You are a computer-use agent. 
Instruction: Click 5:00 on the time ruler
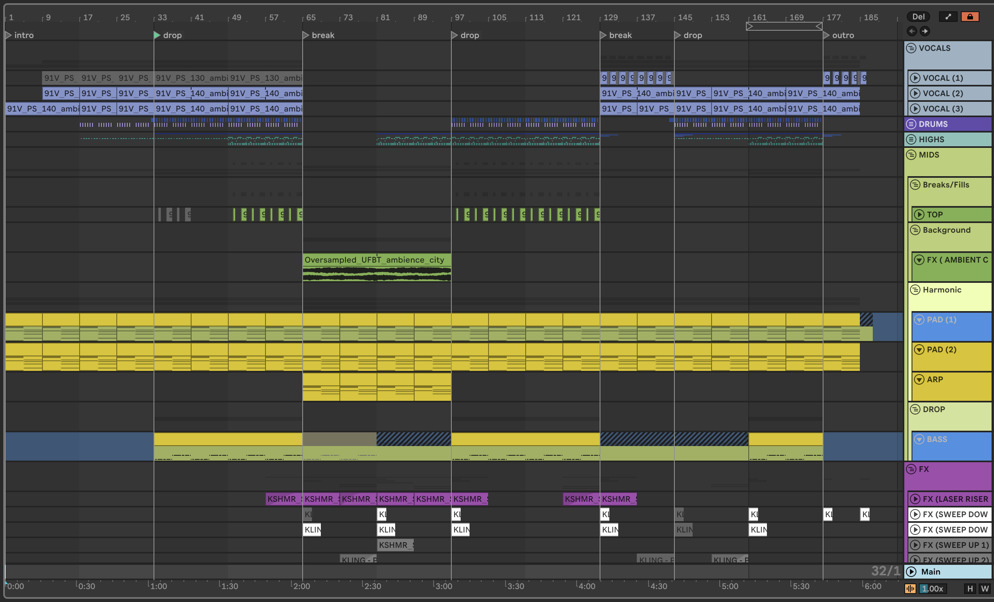tap(730, 586)
